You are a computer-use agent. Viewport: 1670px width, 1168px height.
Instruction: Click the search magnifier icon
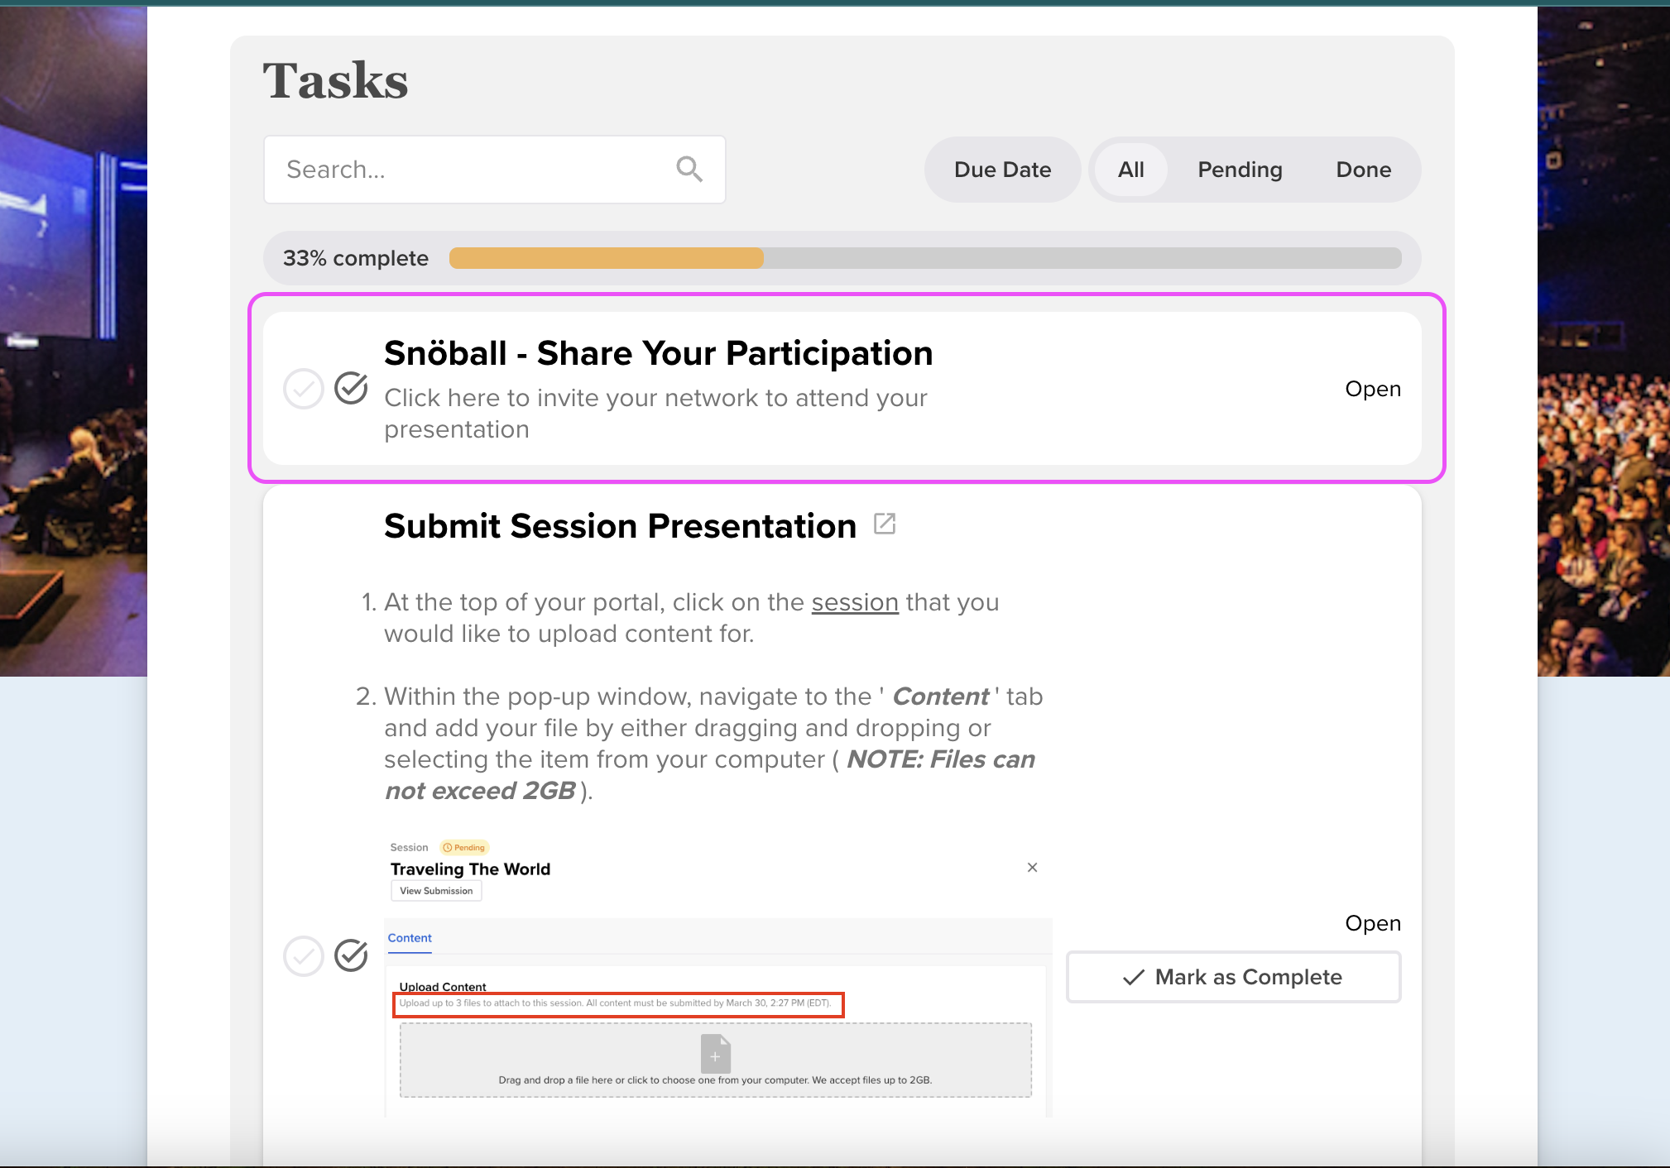pyautogui.click(x=689, y=169)
